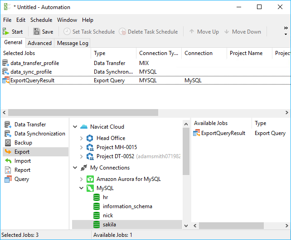Click the MIX connection type cell

coord(144,63)
